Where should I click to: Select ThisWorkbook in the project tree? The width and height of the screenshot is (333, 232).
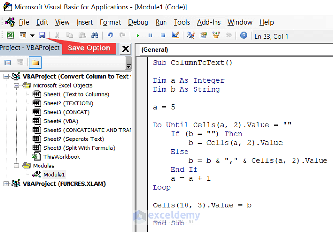(61, 157)
